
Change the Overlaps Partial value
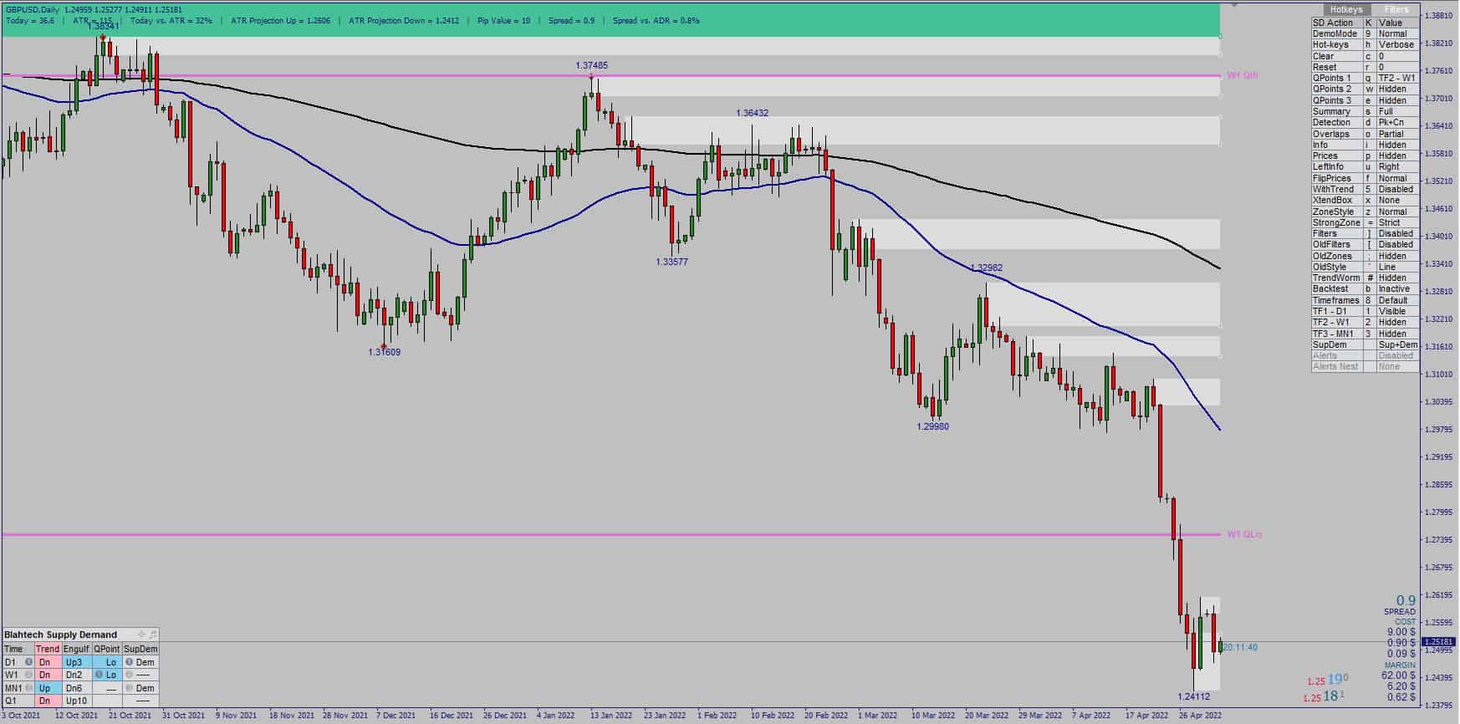point(1398,134)
